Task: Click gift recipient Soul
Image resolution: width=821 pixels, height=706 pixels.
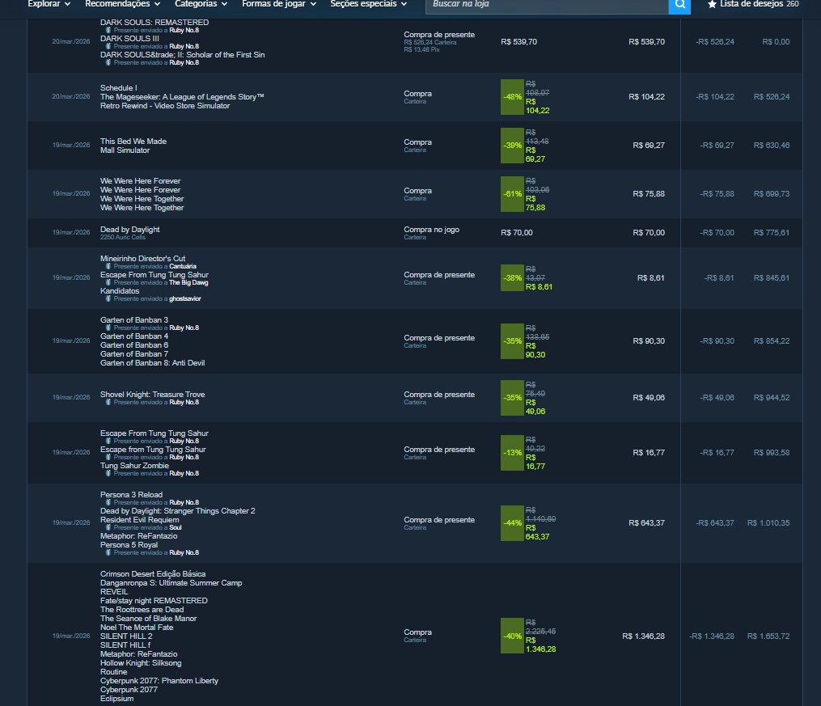Action: [x=176, y=527]
